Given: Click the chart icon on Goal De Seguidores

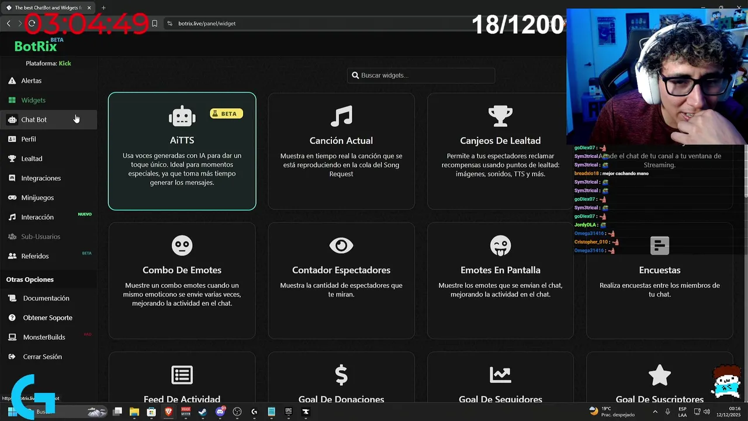Looking at the screenshot, I should 500,375.
